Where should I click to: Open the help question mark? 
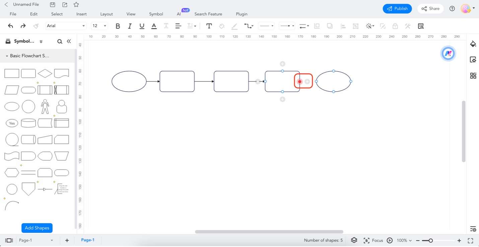[452, 9]
